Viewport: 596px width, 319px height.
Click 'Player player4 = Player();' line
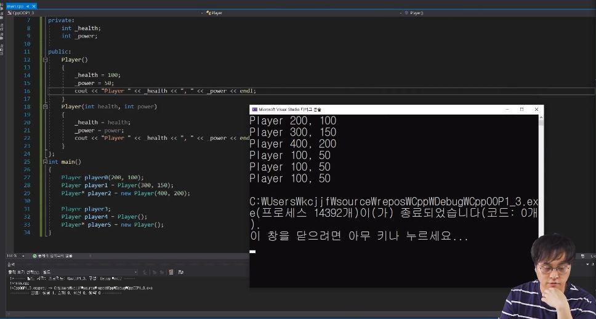click(x=104, y=217)
